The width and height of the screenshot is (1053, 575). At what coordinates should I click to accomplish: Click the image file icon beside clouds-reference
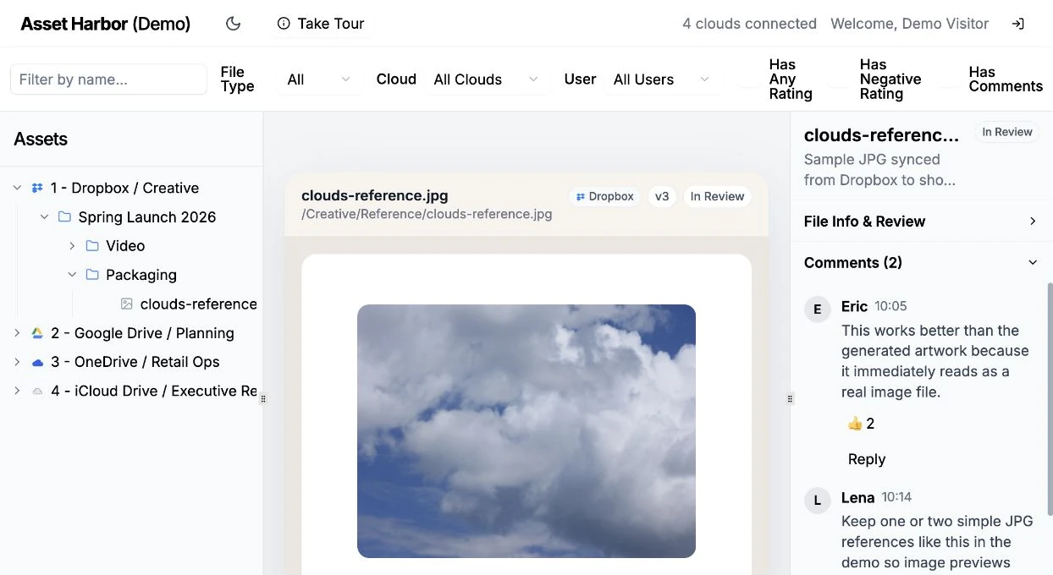[x=127, y=304]
